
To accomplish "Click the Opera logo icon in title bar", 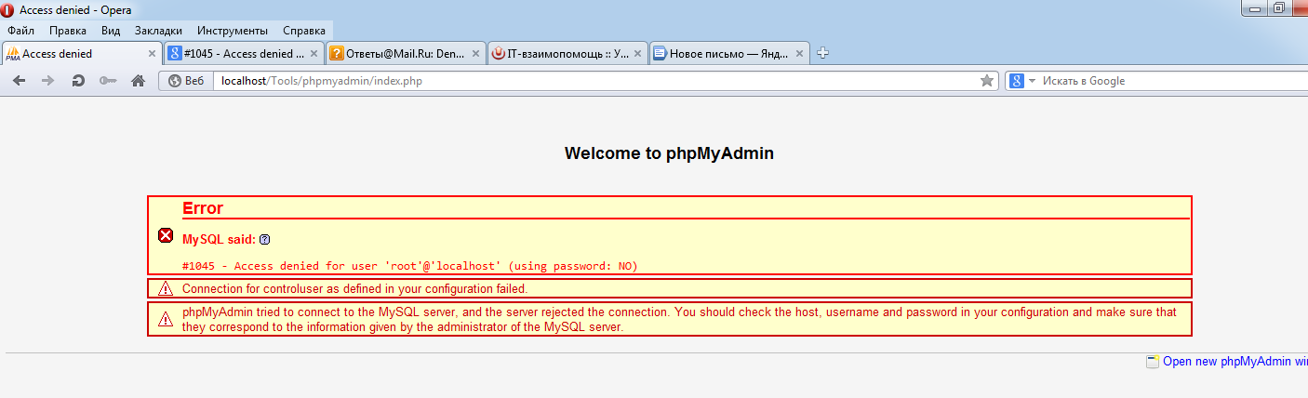I will click(x=8, y=10).
